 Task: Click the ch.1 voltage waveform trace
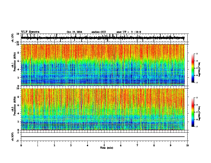click(x=103, y=38)
